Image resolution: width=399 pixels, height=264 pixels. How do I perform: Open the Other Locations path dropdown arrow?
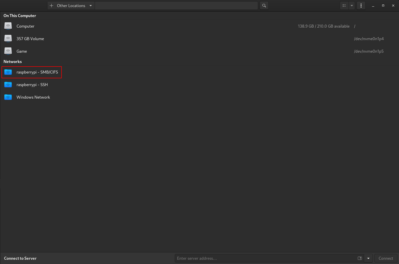coord(91,6)
